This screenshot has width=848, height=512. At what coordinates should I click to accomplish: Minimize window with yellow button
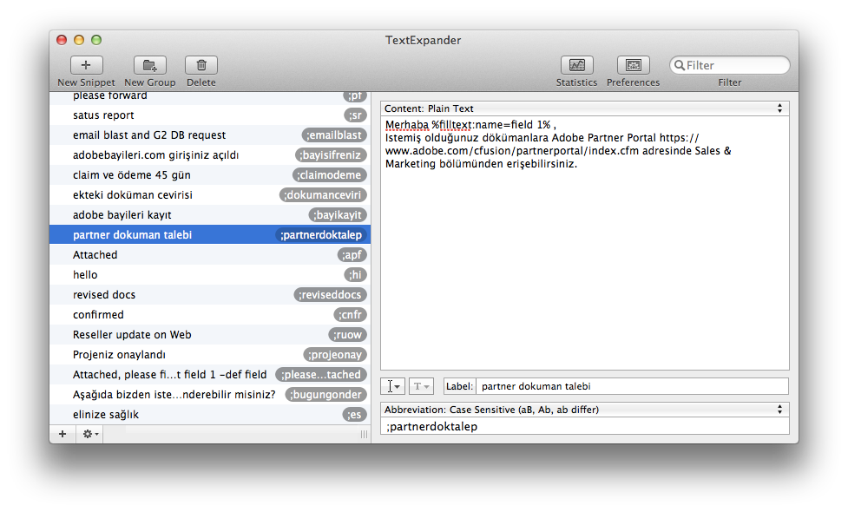pos(79,40)
